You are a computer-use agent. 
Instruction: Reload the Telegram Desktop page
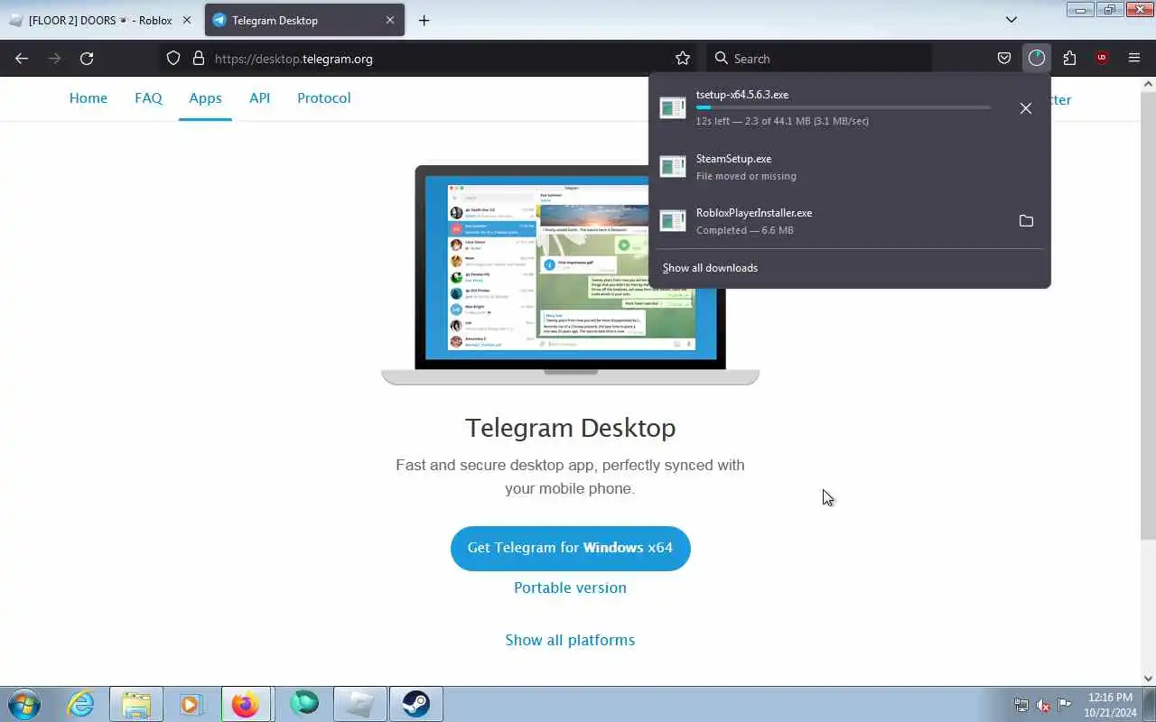tap(87, 59)
